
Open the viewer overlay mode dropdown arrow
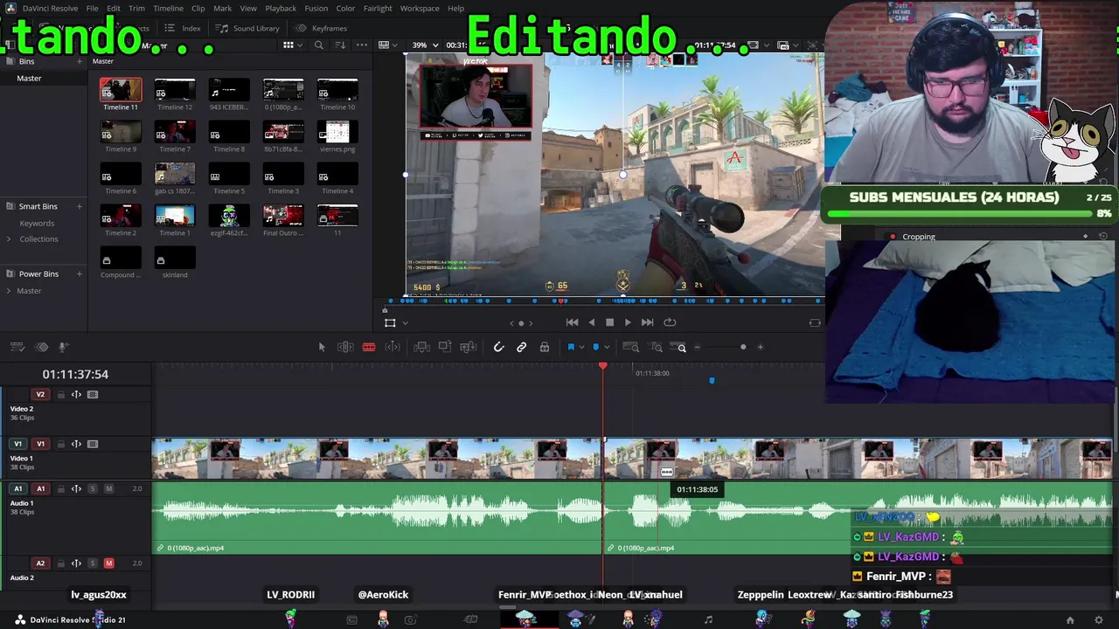(x=405, y=323)
